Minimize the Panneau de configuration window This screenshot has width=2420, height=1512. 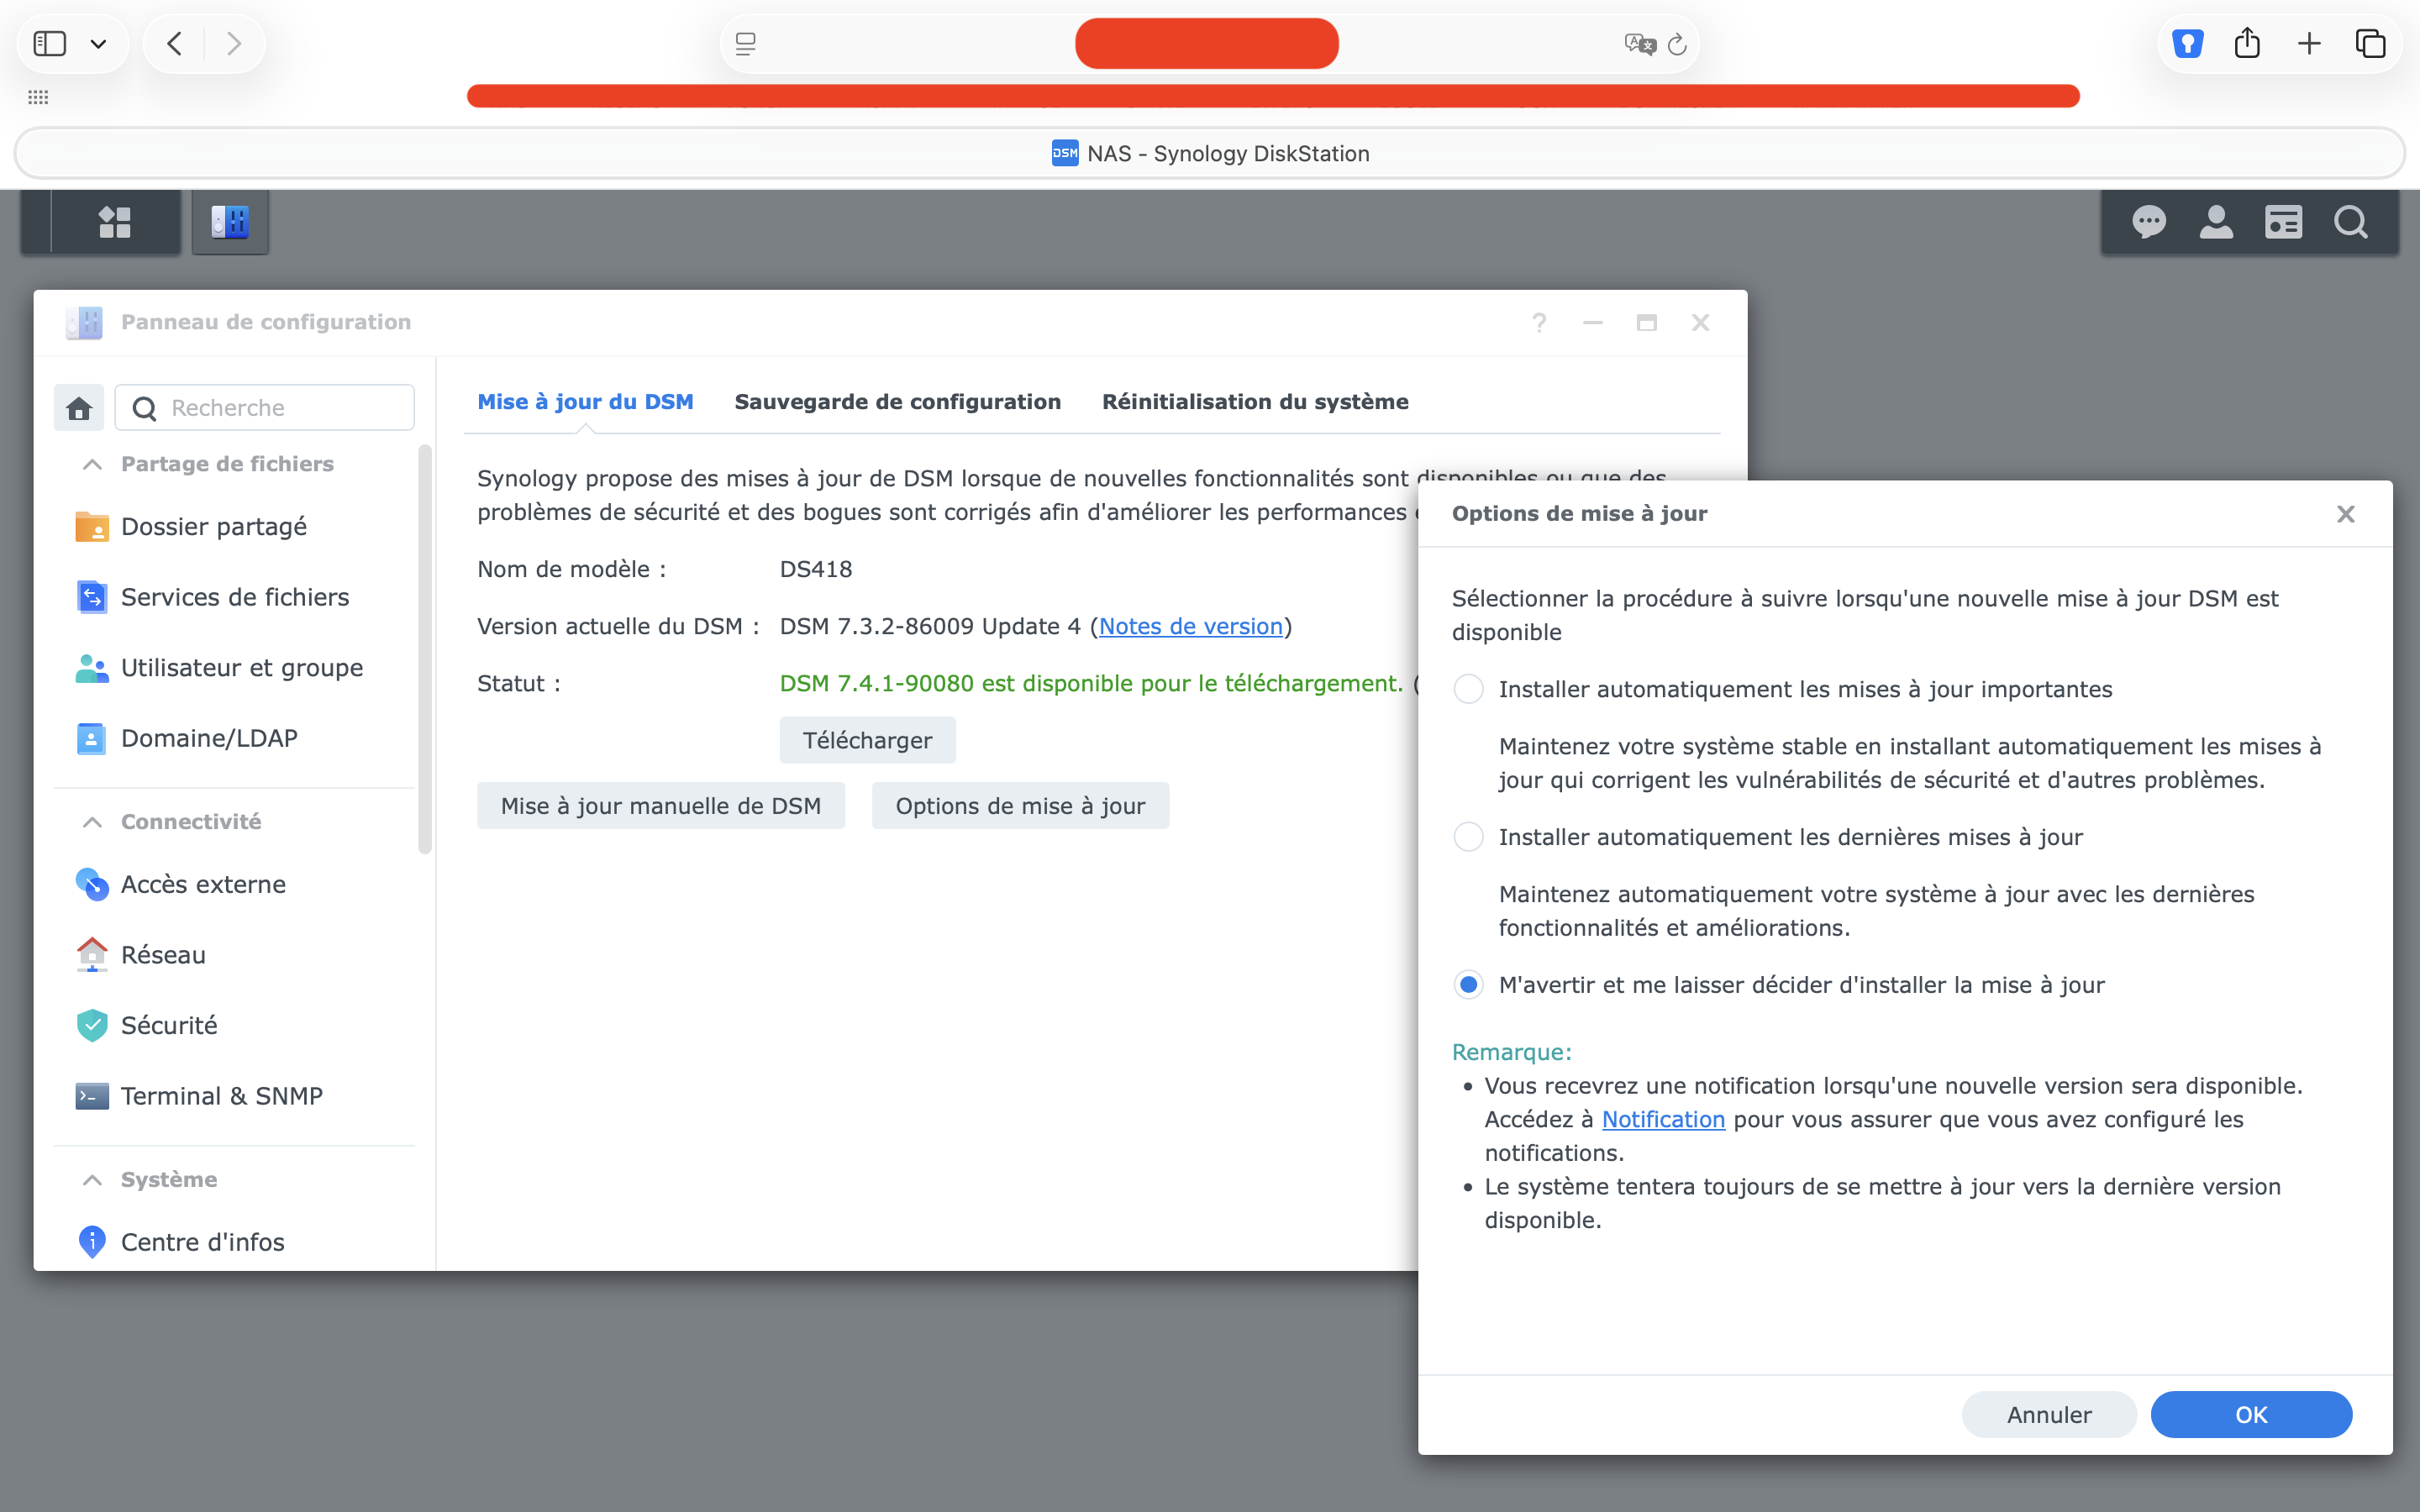coord(1593,322)
